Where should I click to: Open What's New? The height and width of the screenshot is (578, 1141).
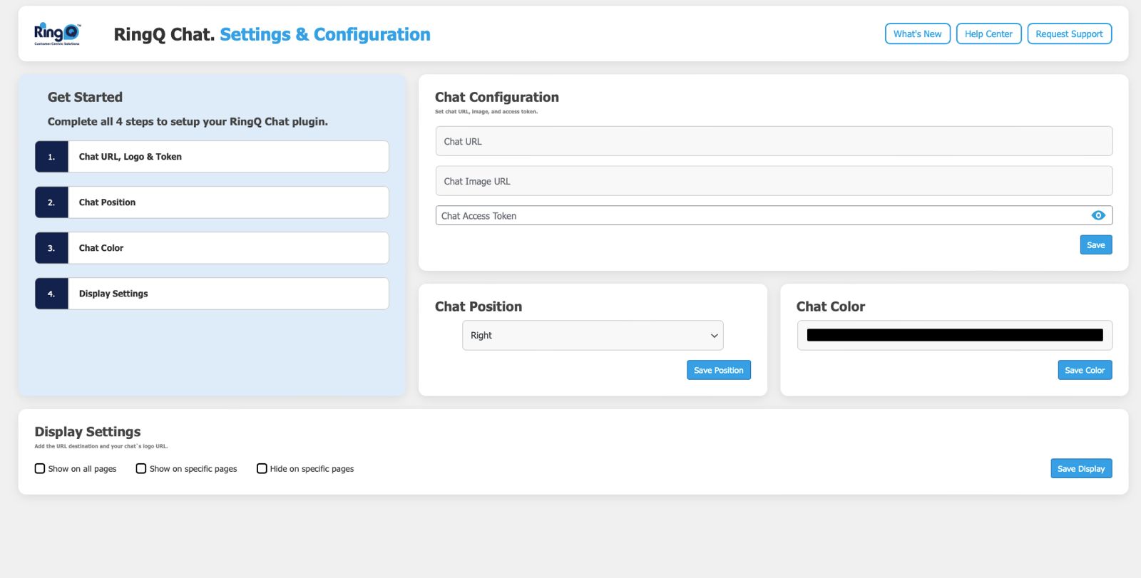[917, 33]
